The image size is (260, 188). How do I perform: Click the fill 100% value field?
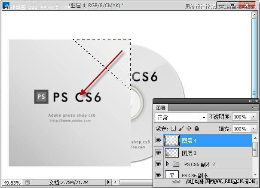pos(241,129)
